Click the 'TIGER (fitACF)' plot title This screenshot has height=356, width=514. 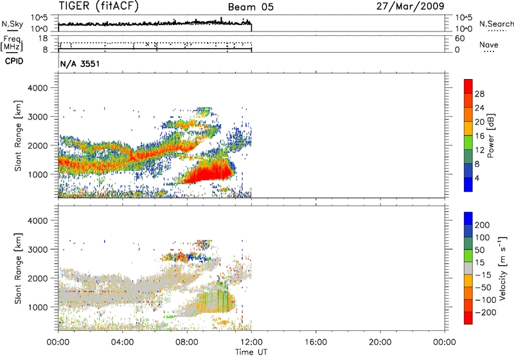click(98, 6)
